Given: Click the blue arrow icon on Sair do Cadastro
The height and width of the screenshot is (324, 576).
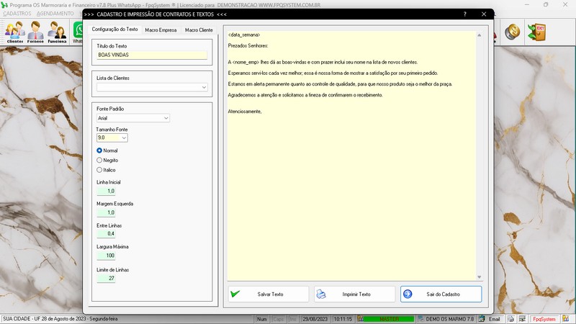Looking at the screenshot, I should coord(408,294).
